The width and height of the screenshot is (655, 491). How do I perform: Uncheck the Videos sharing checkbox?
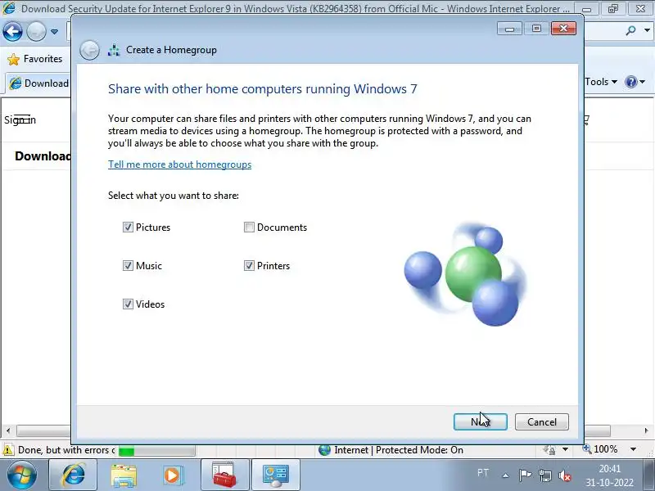pyautogui.click(x=128, y=304)
